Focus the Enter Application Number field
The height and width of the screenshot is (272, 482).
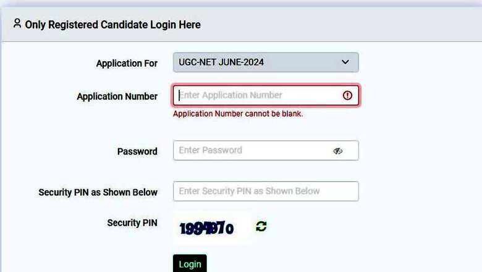point(256,95)
